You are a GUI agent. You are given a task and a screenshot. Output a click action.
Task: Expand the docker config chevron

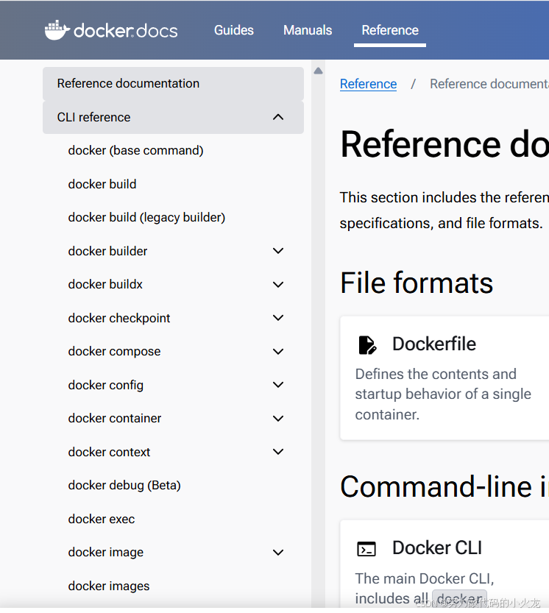278,385
